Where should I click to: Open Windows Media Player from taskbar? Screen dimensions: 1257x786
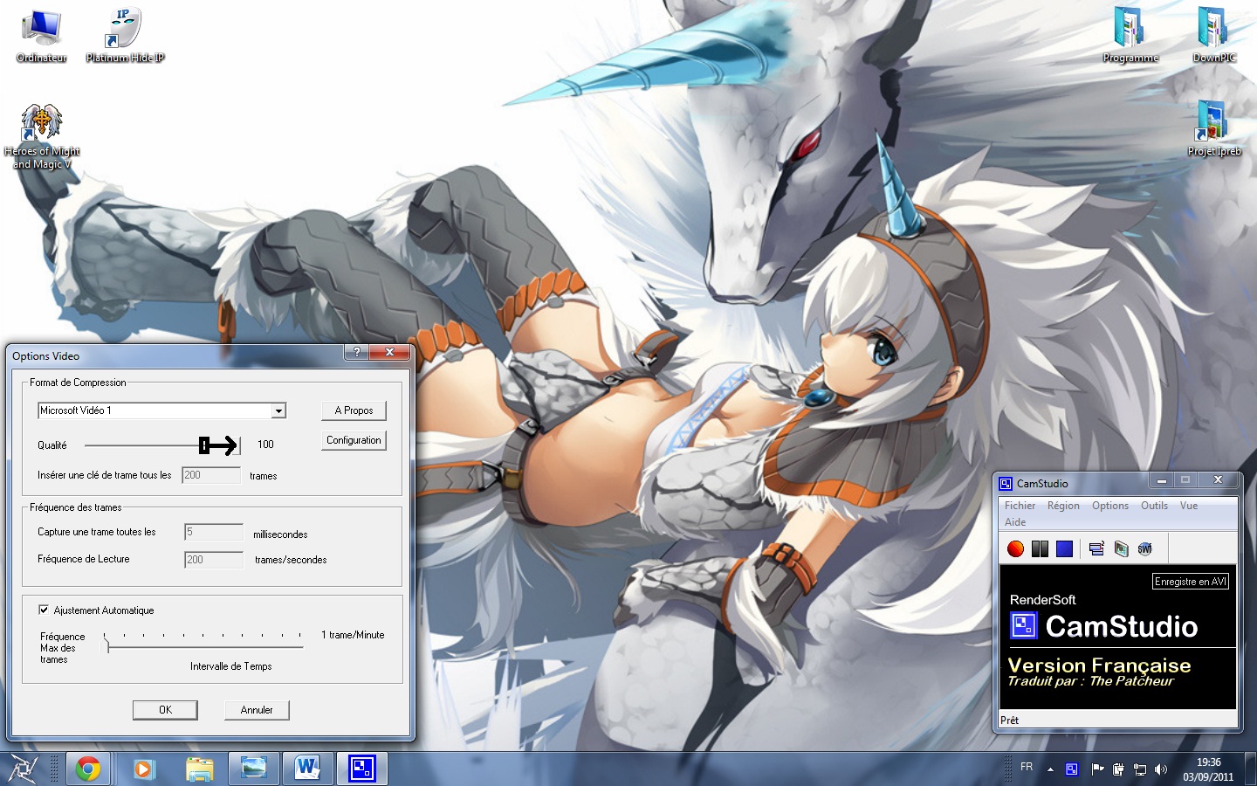tap(143, 769)
